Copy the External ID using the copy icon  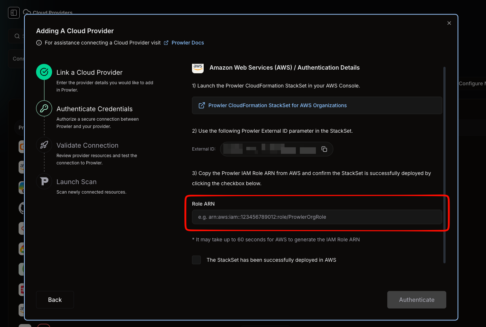(324, 149)
